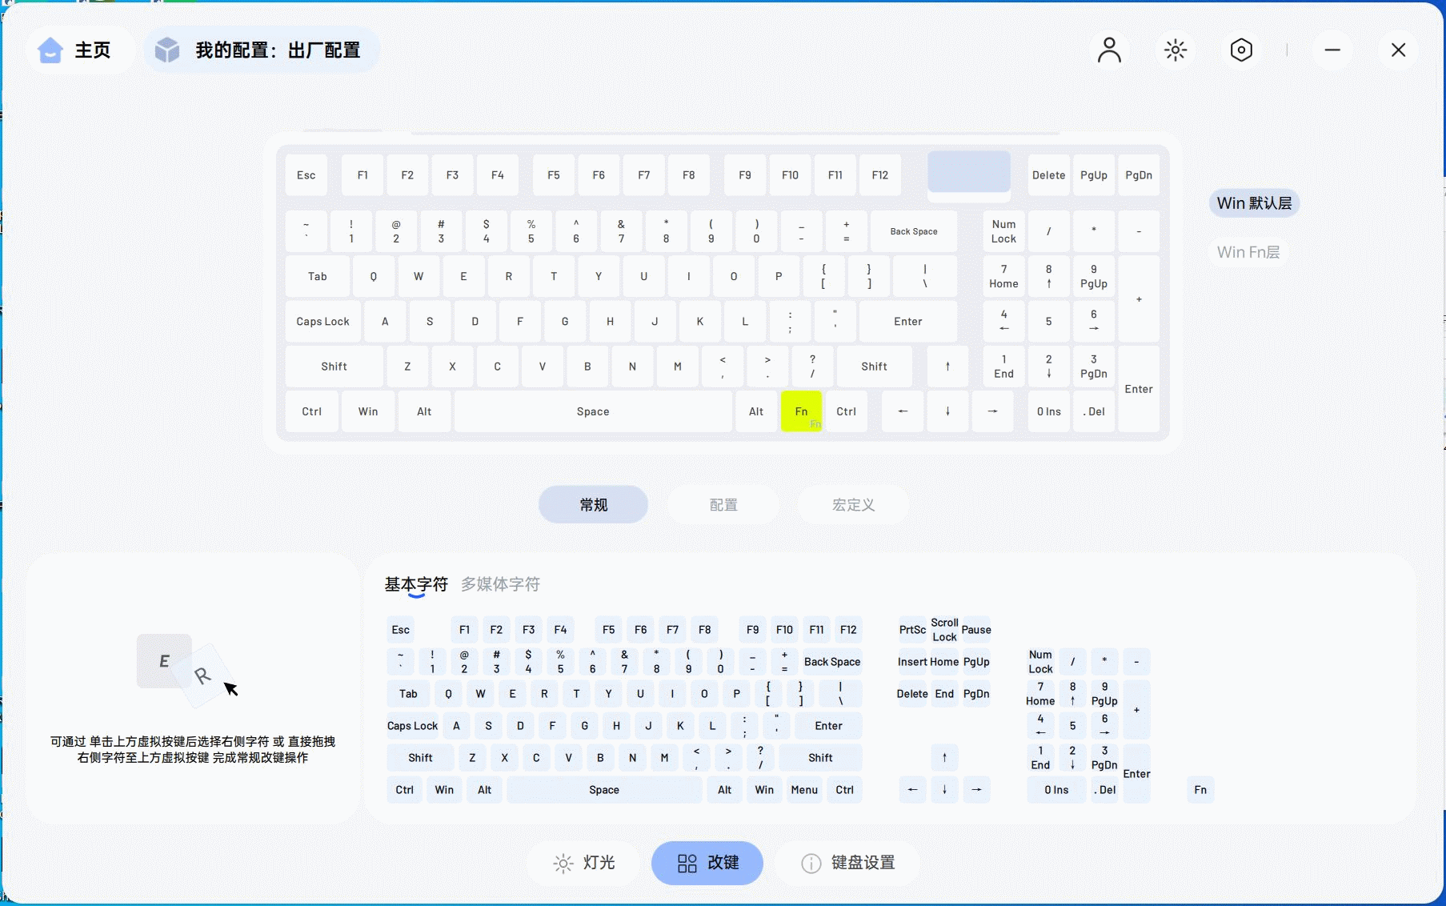
Task: Click the numpad Enter key on upper keyboard
Action: click(x=1139, y=389)
